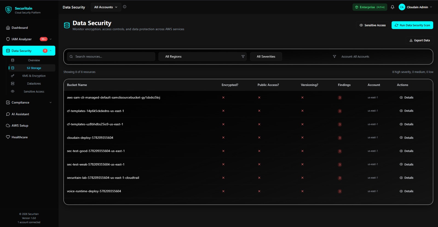
Task: Open Dashboard in the sidebar
Action: 29,28
